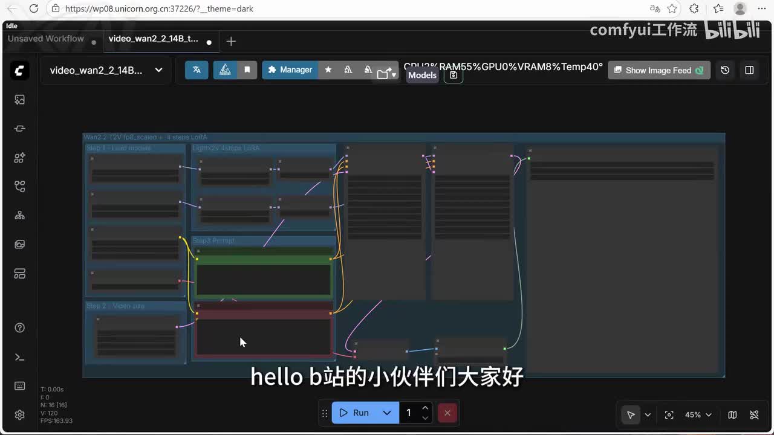Open the 45% zoom level dropdown
The image size is (774, 435).
698,414
